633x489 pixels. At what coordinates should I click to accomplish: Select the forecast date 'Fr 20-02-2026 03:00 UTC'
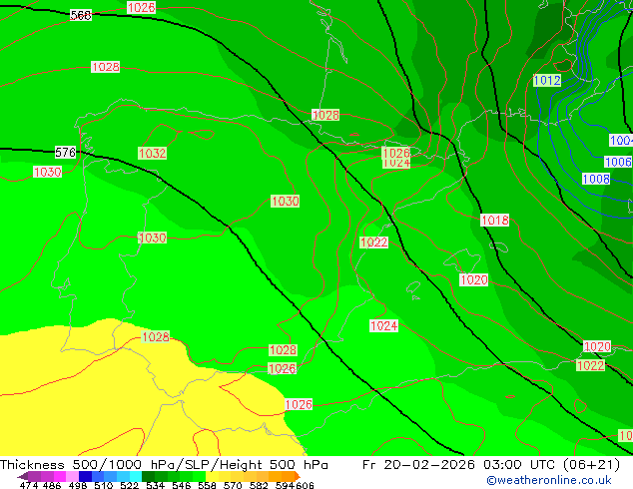click(x=458, y=465)
